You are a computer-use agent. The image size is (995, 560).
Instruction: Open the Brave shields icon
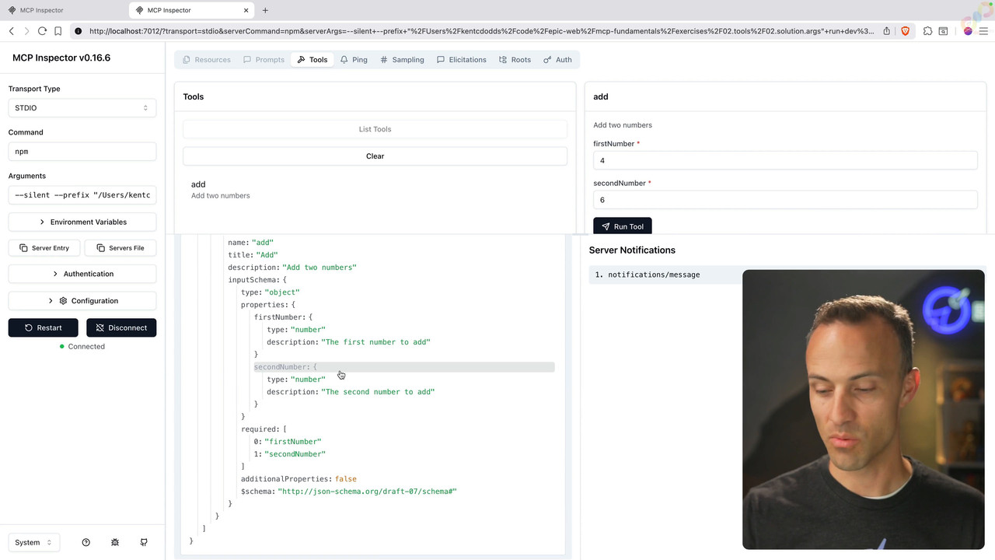[x=905, y=31]
